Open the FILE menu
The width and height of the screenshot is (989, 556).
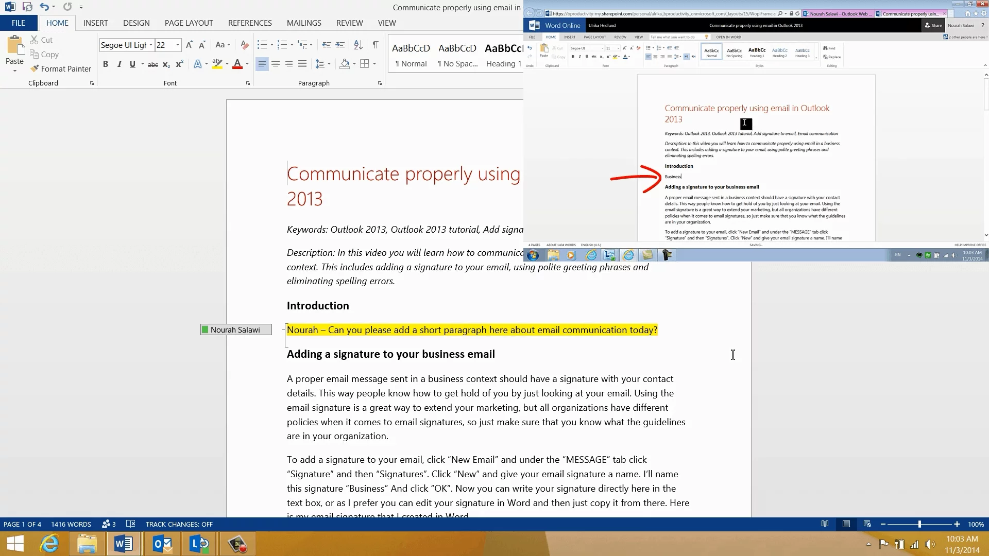19,23
